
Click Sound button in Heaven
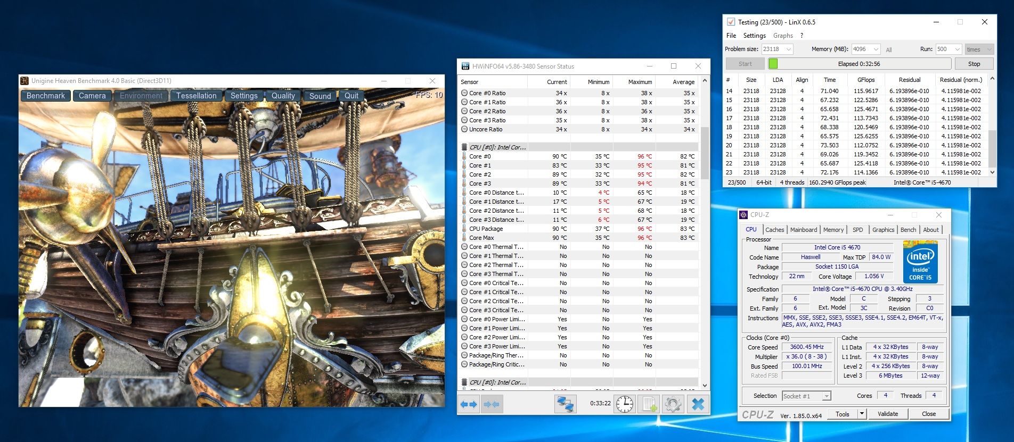pyautogui.click(x=320, y=96)
